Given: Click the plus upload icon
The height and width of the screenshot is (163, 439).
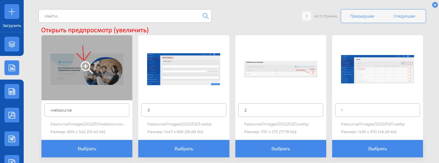Looking at the screenshot, I should pos(12,12).
